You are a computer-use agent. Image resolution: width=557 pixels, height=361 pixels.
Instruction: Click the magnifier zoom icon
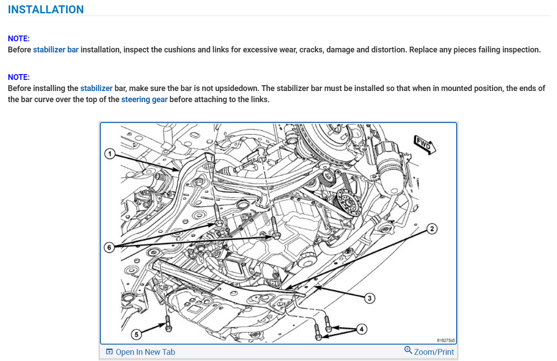[x=408, y=350]
